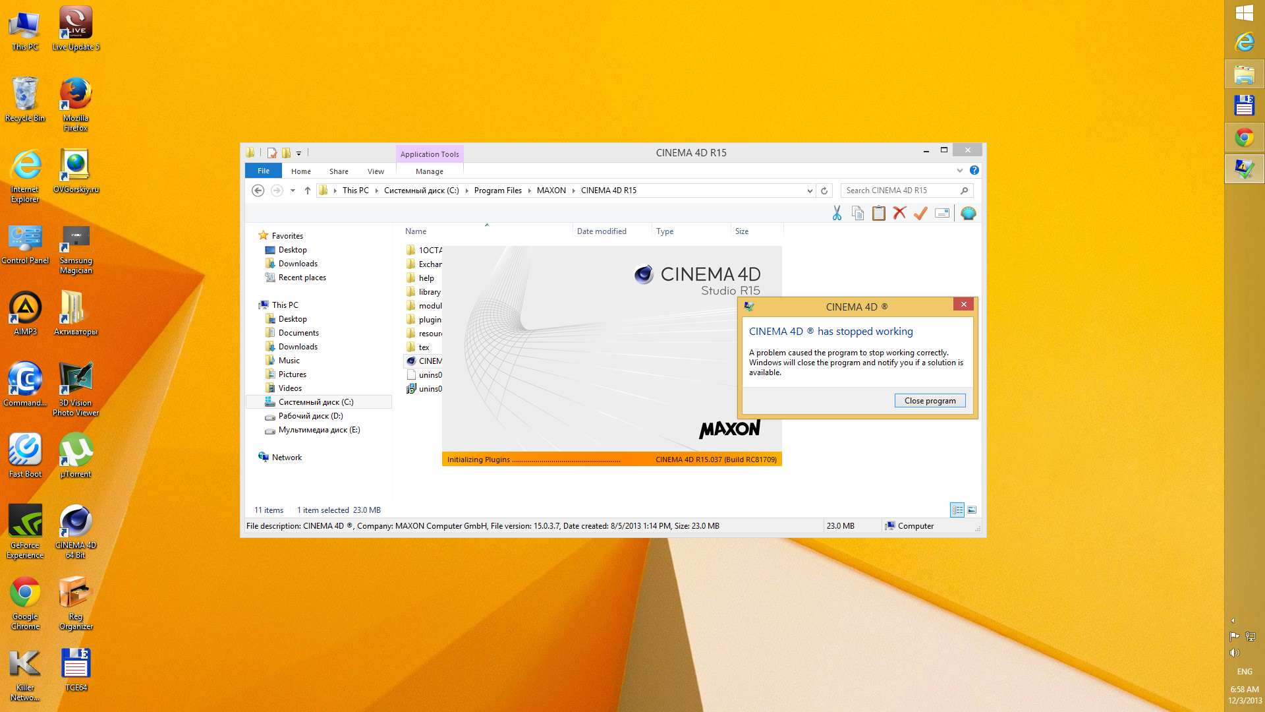Click the Refresh icon beside address bar
This screenshot has height=712, width=1265.
coord(824,191)
